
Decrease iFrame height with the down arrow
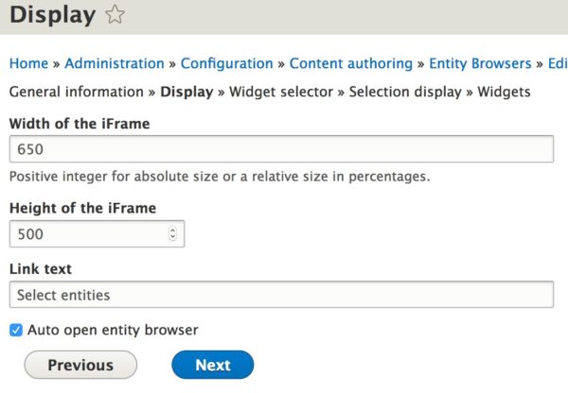tap(173, 237)
